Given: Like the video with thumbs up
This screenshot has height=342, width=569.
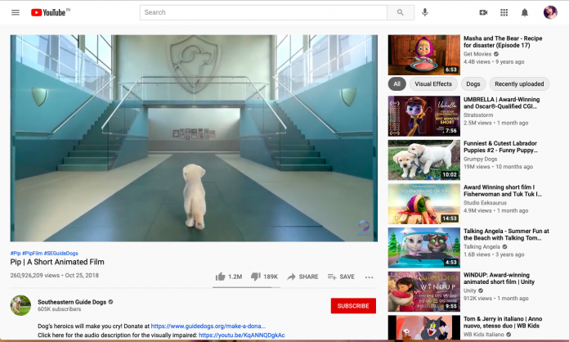Looking at the screenshot, I should pos(229,277).
